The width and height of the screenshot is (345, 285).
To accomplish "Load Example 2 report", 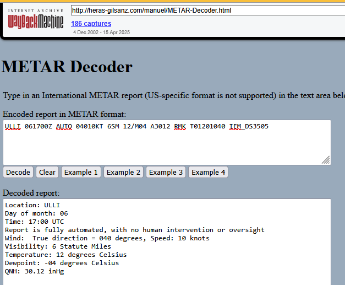I will (x=123, y=172).
